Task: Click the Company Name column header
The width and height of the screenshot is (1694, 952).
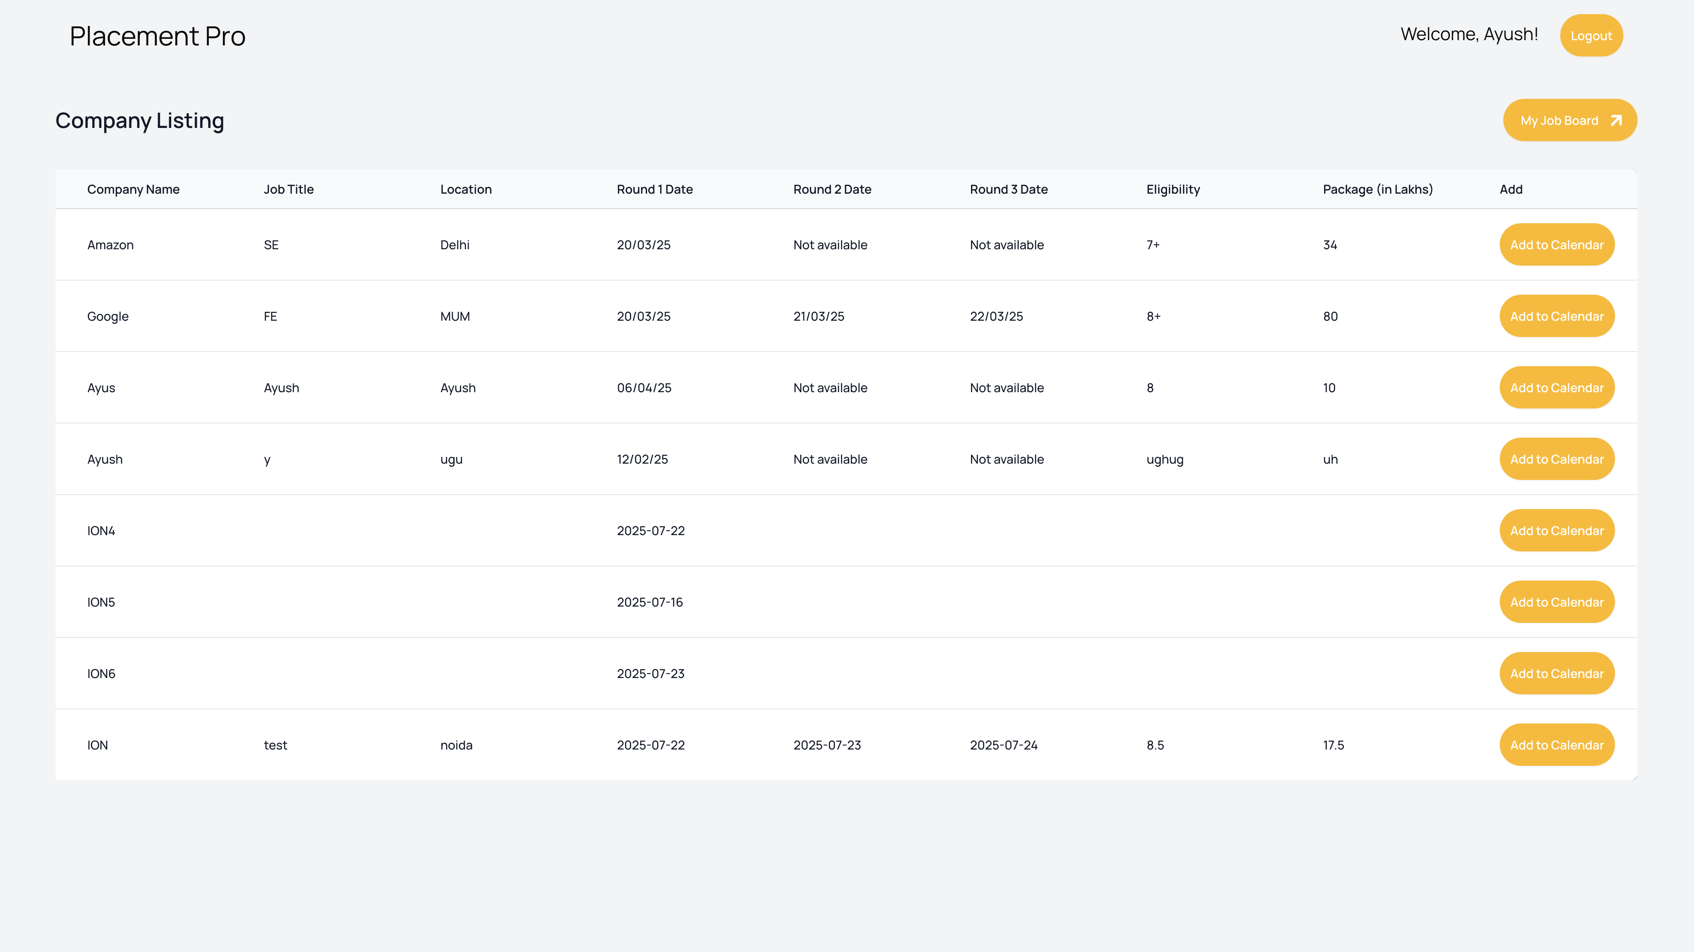Action: [133, 189]
